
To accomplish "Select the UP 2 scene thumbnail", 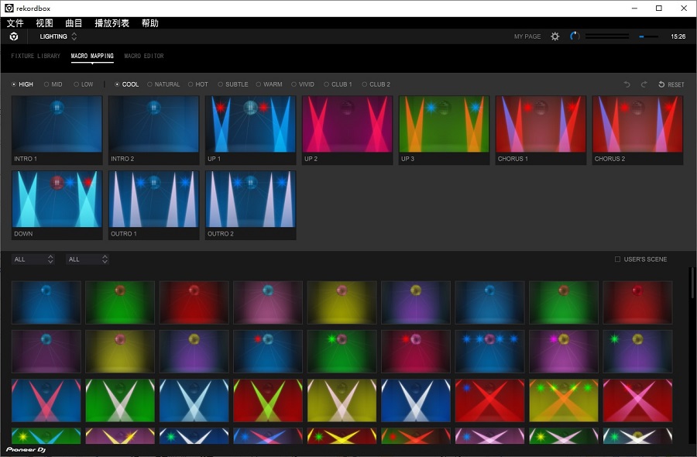I will (x=348, y=130).
